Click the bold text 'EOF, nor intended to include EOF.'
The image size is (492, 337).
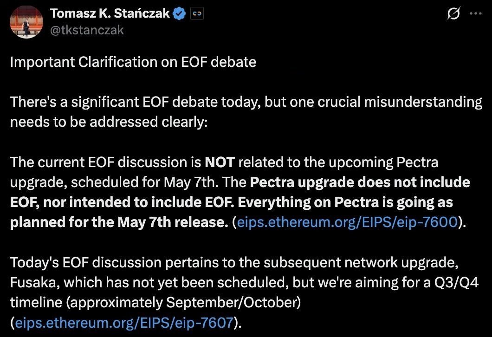(x=122, y=202)
